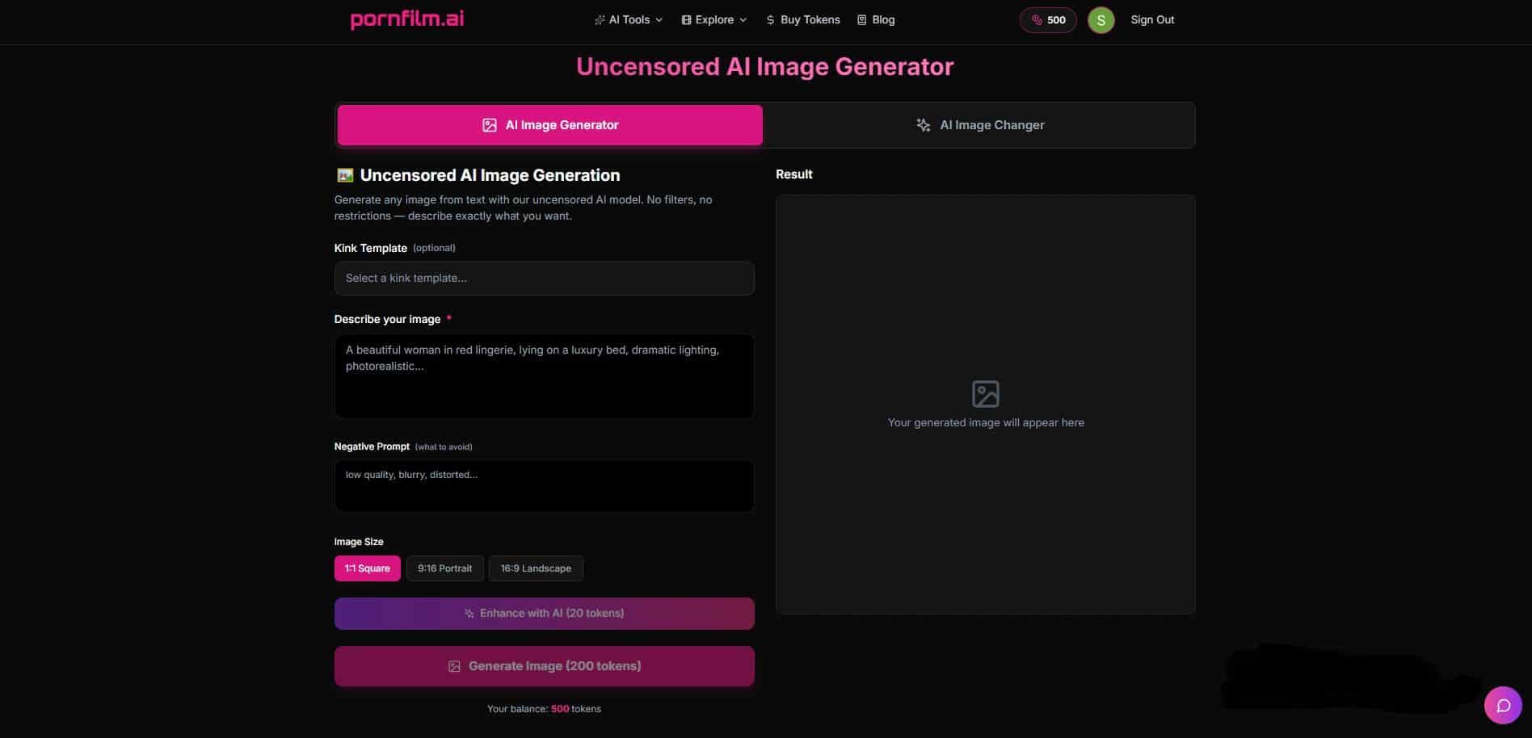The height and width of the screenshot is (738, 1532).
Task: Click 'Your generated image will appear here'
Action: 986,422
